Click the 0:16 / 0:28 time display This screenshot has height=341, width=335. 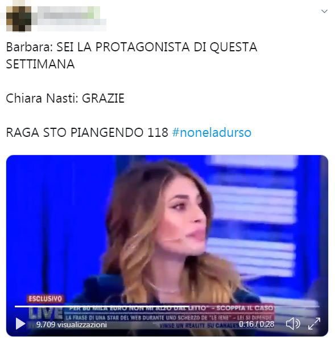click(257, 324)
